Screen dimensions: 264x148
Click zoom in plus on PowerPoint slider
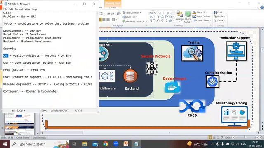pyautogui.click(x=257, y=138)
